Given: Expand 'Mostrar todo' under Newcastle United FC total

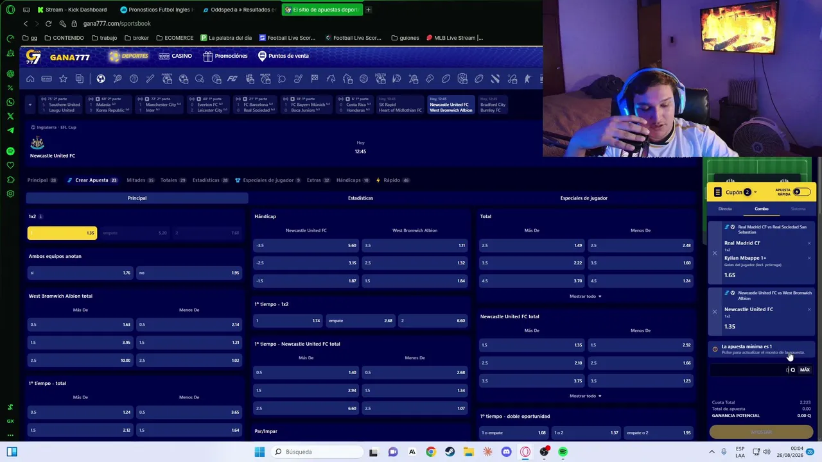Looking at the screenshot, I should click(x=586, y=396).
